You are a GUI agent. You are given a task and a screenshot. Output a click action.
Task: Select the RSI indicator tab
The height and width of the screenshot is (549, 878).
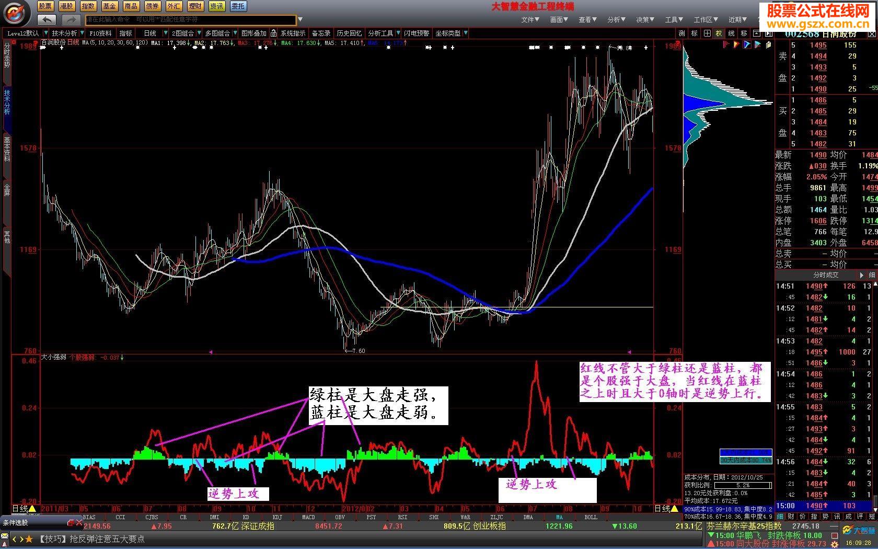pos(402,517)
